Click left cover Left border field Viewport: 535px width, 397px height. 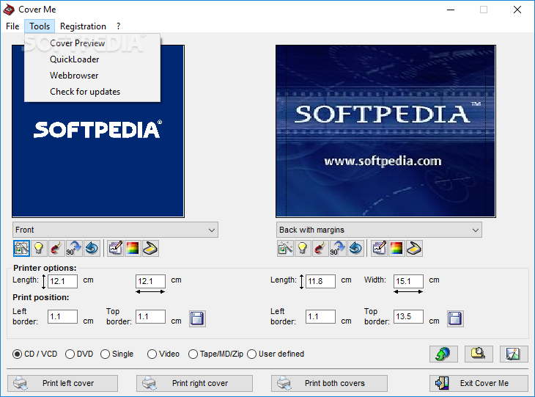tap(62, 317)
